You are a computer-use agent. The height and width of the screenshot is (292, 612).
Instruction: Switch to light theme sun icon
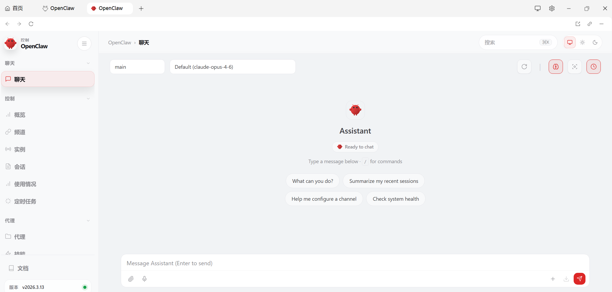(583, 43)
